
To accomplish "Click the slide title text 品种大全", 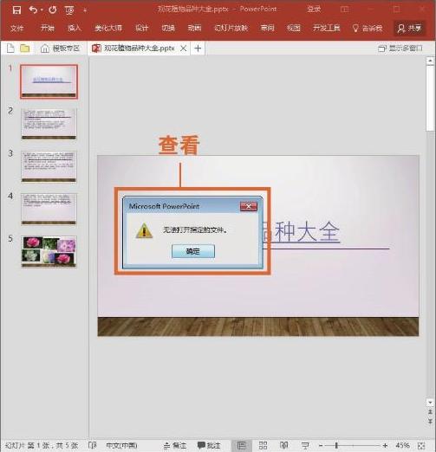I will 302,231.
